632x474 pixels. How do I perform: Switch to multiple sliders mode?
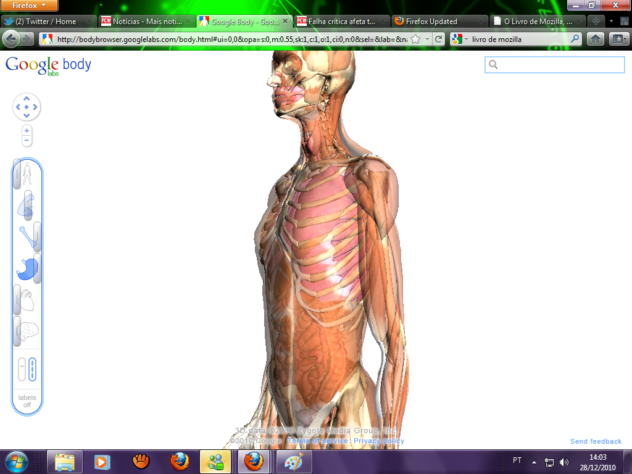coord(33,369)
